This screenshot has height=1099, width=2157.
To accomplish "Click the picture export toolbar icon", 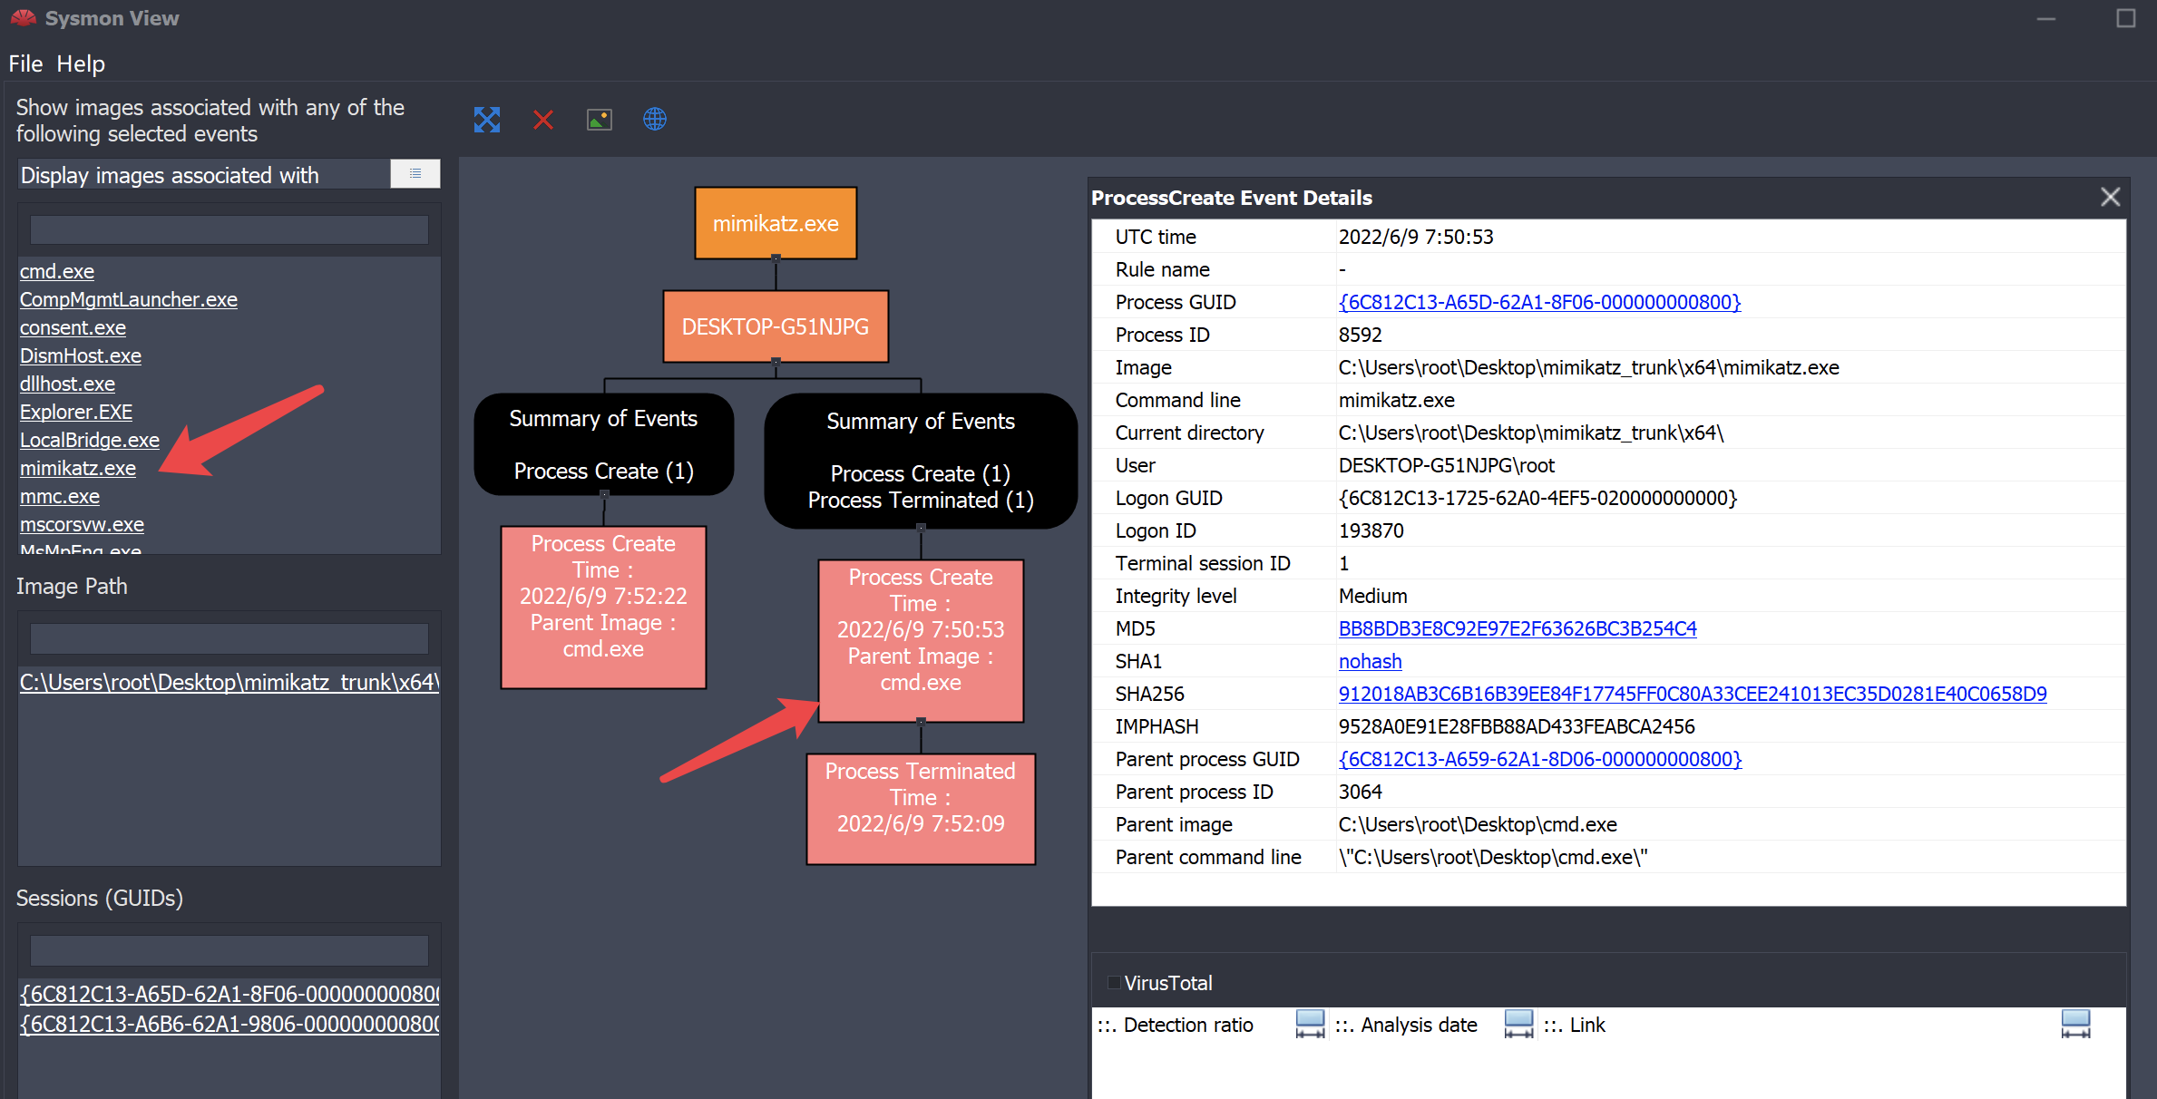I will tap(600, 120).
